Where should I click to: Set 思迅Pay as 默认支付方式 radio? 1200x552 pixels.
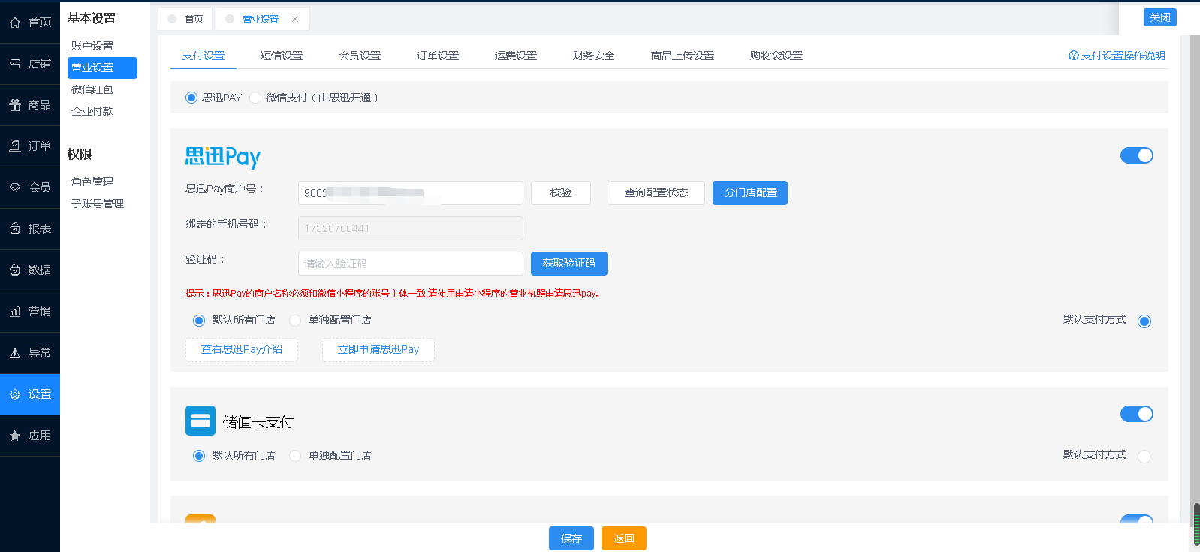pos(1144,321)
